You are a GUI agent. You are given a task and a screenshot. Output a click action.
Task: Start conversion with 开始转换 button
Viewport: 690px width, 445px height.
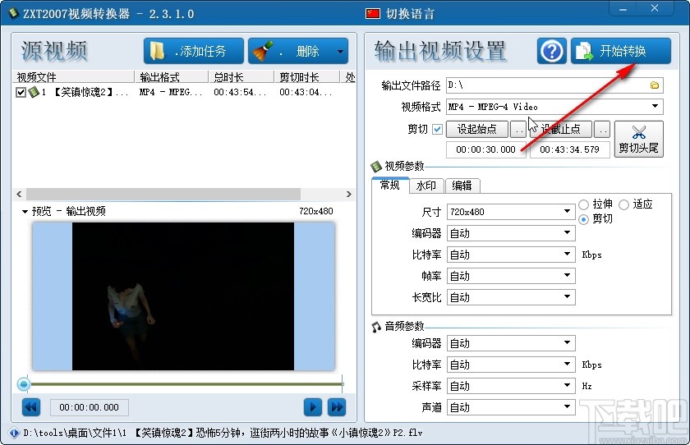(x=621, y=51)
